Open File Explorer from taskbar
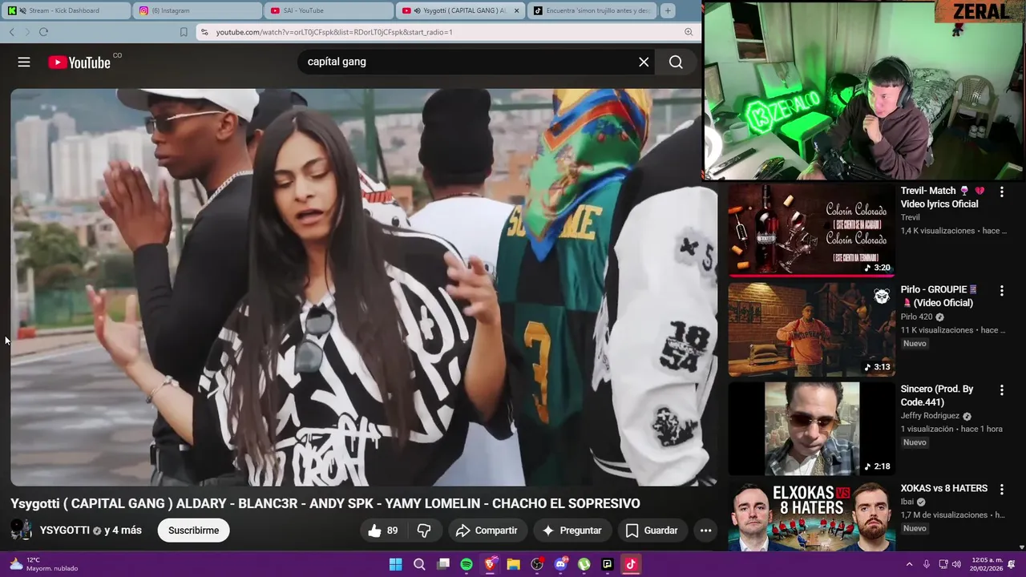Image resolution: width=1026 pixels, height=577 pixels. [513, 564]
